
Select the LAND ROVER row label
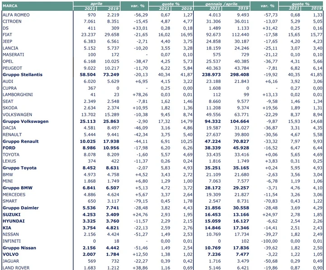click(x=16, y=268)
